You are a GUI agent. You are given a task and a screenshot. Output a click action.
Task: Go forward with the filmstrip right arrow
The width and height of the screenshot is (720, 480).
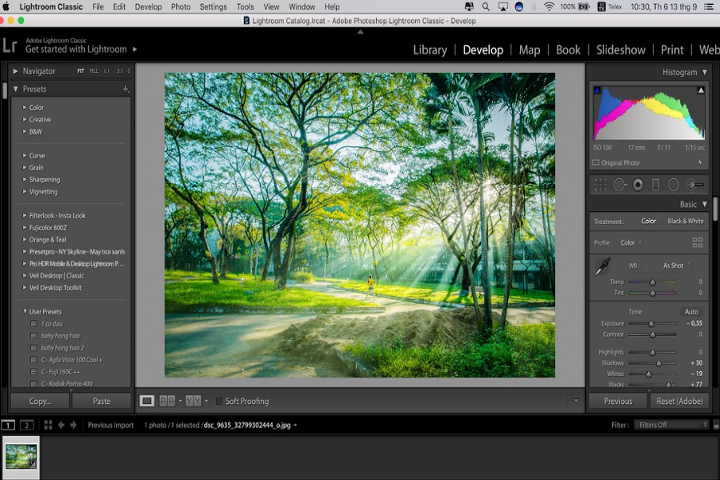[x=74, y=425]
